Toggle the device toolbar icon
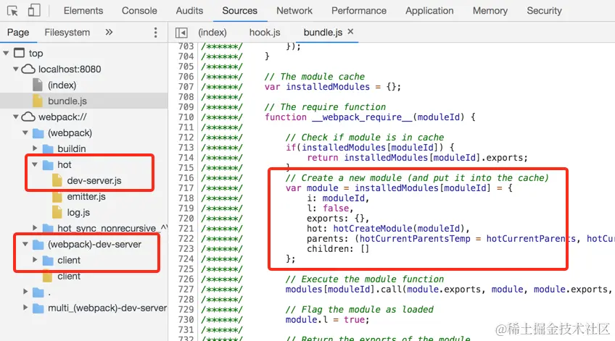Screen dimensions: 615x341 pyautogui.click(x=34, y=11)
